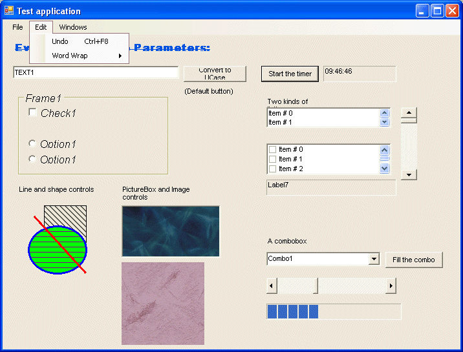463x352 pixels.
Task: Click the Convert to UCase button
Action: click(215, 74)
